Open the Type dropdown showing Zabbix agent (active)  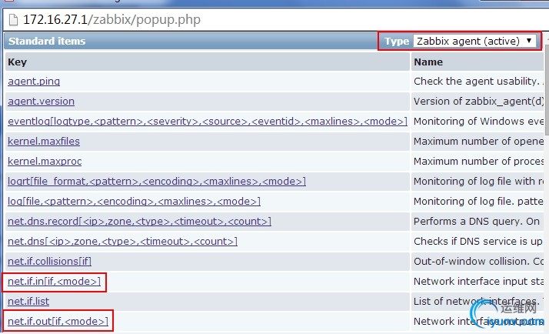point(474,41)
